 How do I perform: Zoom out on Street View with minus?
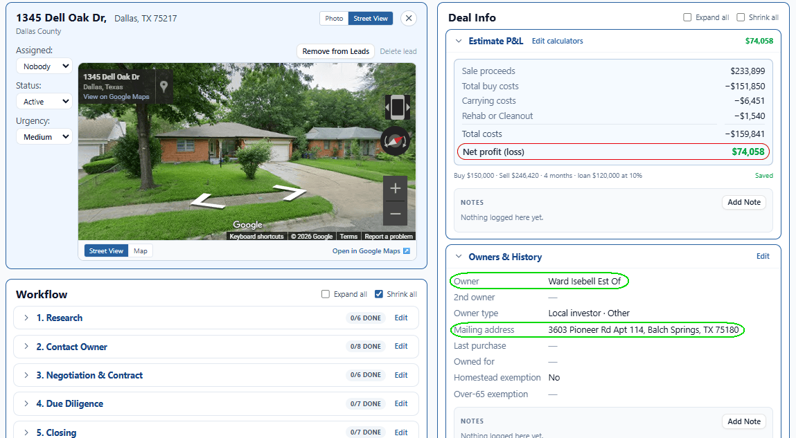[395, 213]
